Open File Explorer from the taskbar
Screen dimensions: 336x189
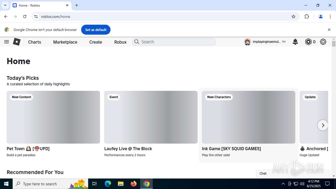(x=120, y=184)
